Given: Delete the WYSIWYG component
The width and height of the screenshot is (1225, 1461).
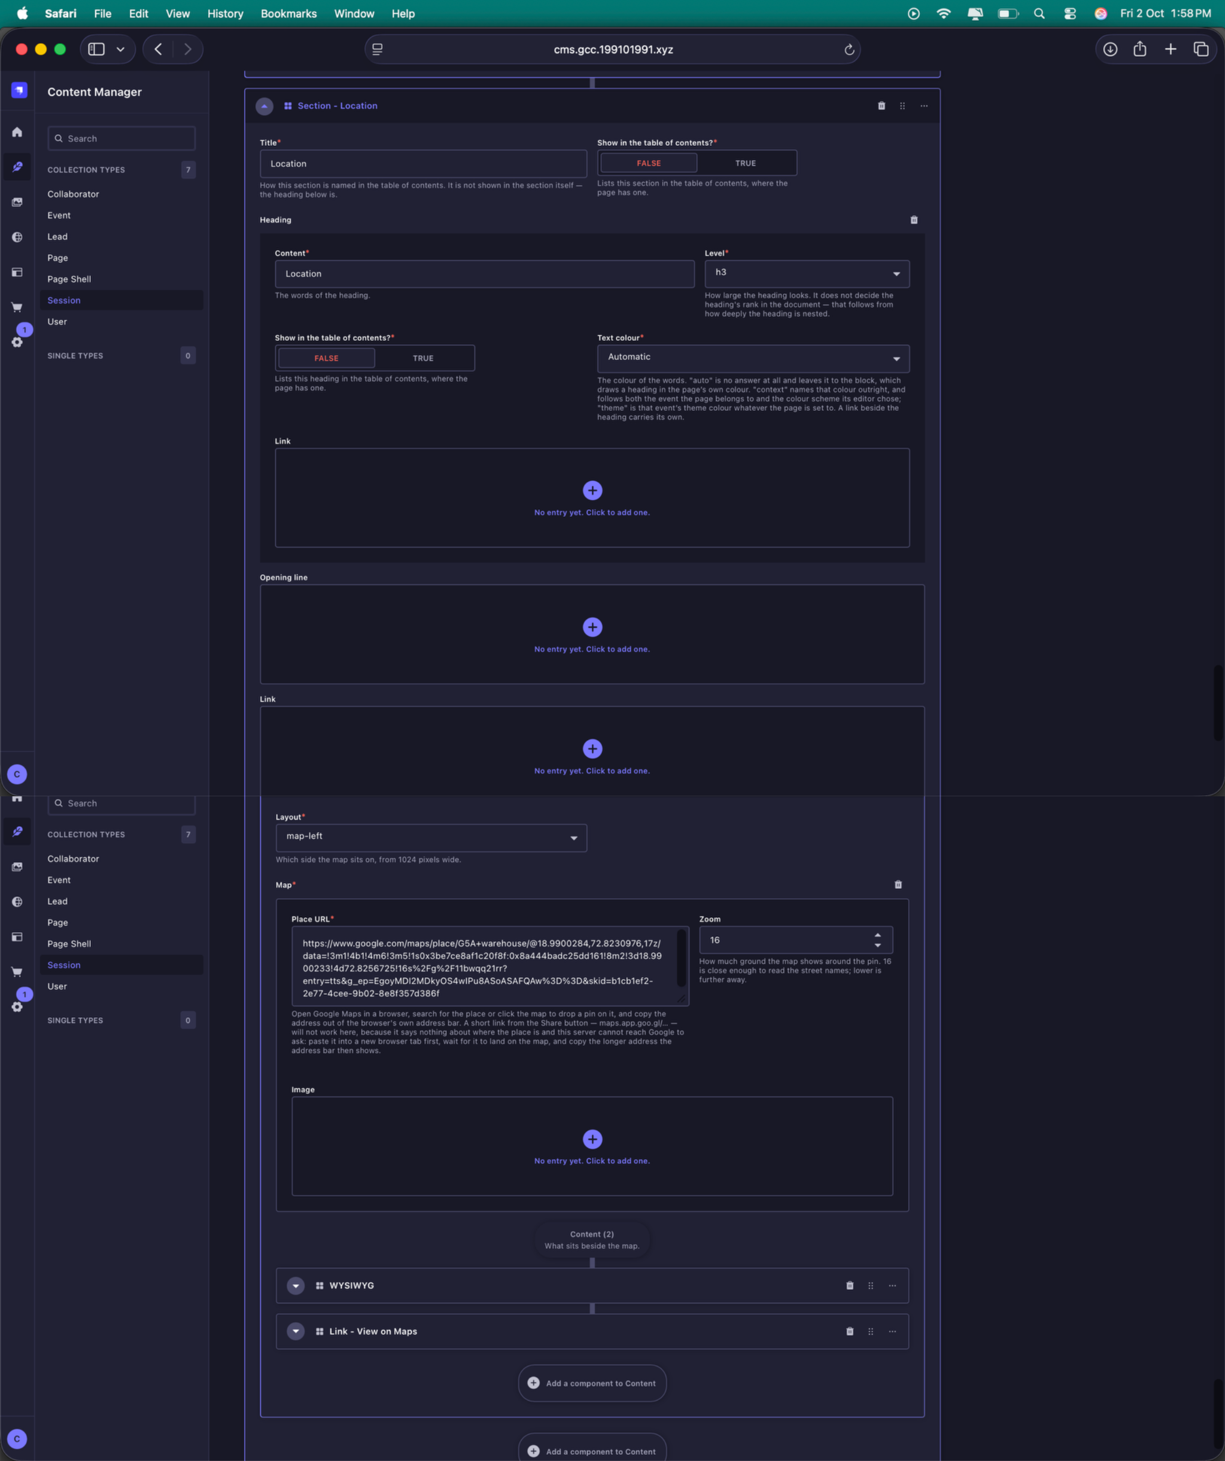Looking at the screenshot, I should [x=849, y=1285].
